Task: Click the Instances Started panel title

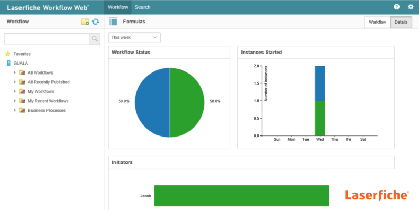Action: [x=261, y=52]
